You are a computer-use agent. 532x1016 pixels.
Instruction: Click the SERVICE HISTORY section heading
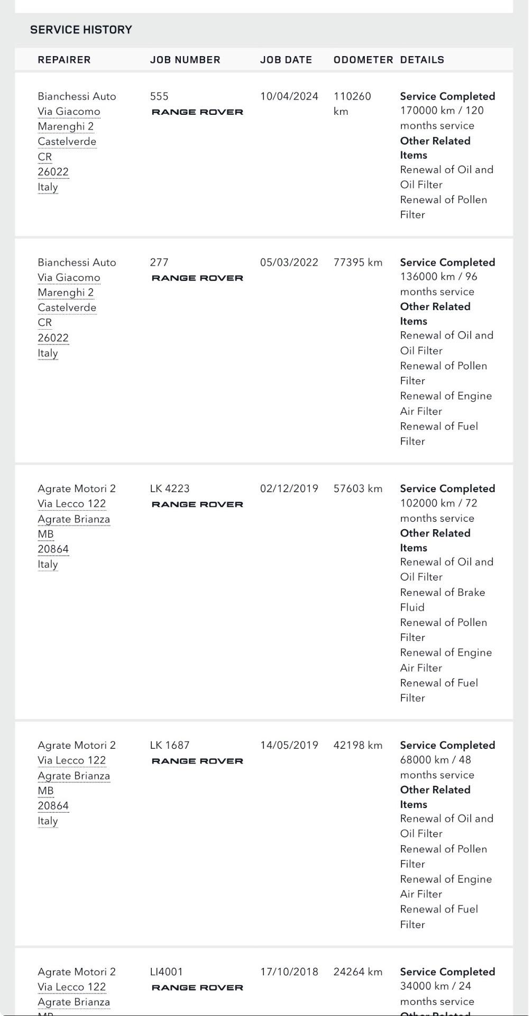[81, 30]
